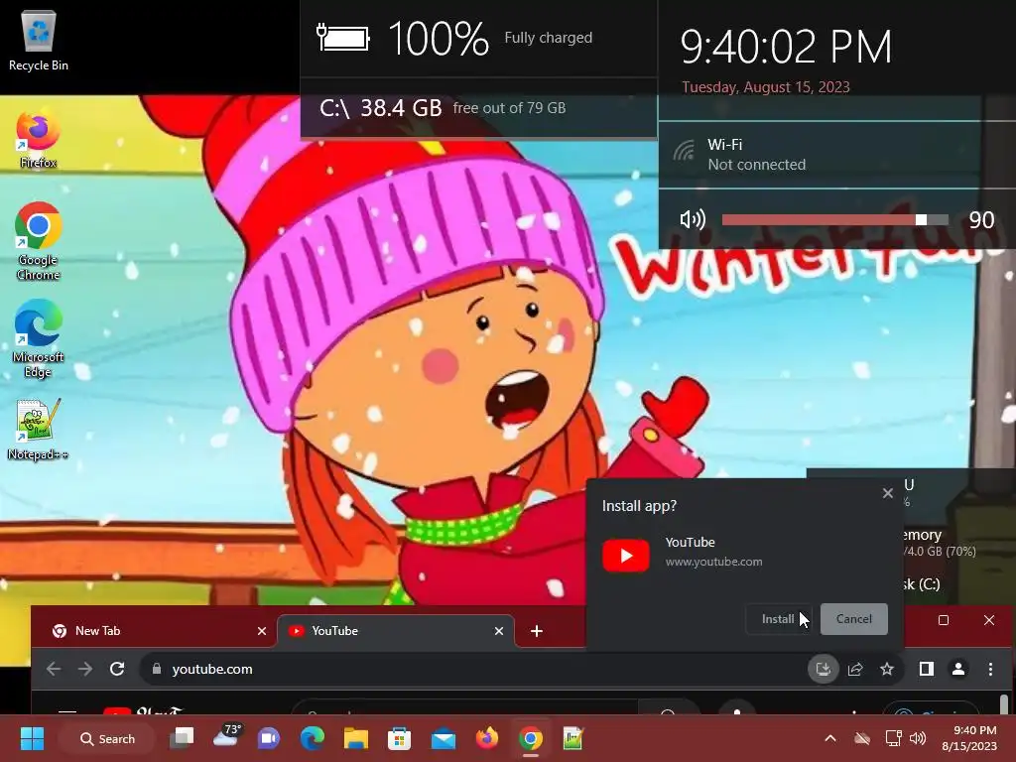Viewport: 1016px width, 762px height.
Task: Click the install YouTube app icon
Action: coord(823,669)
